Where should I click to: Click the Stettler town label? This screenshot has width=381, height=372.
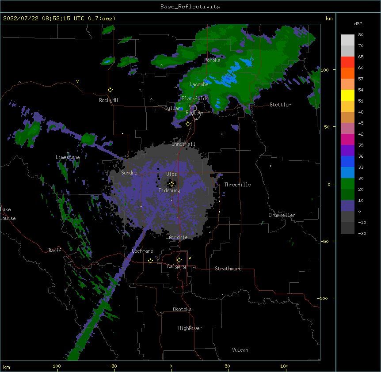click(x=280, y=105)
